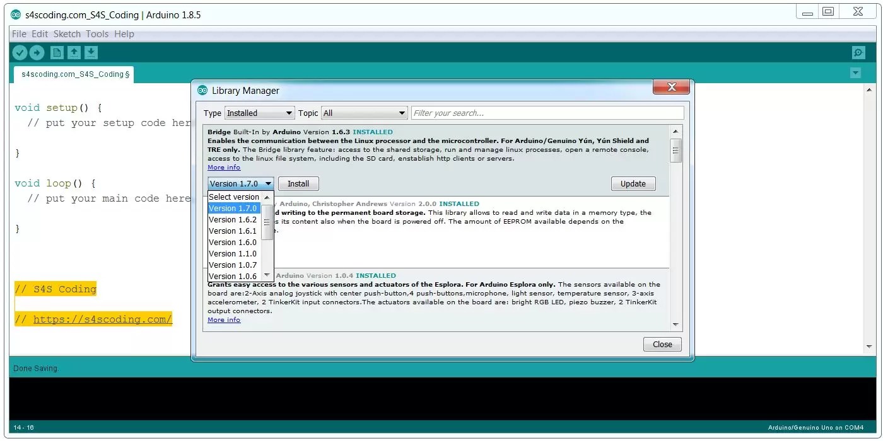Screen dimensions: 883x441
Task: Open a sketch using the Open icon
Action: point(74,52)
